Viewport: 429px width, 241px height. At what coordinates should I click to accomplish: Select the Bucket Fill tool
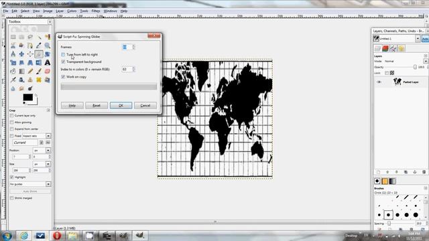(13, 72)
